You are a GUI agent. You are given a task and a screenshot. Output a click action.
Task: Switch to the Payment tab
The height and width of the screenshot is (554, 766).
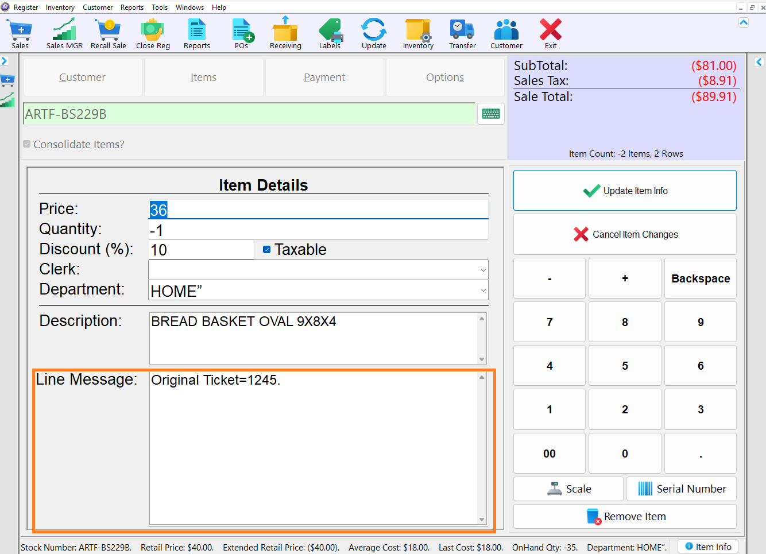coord(324,77)
